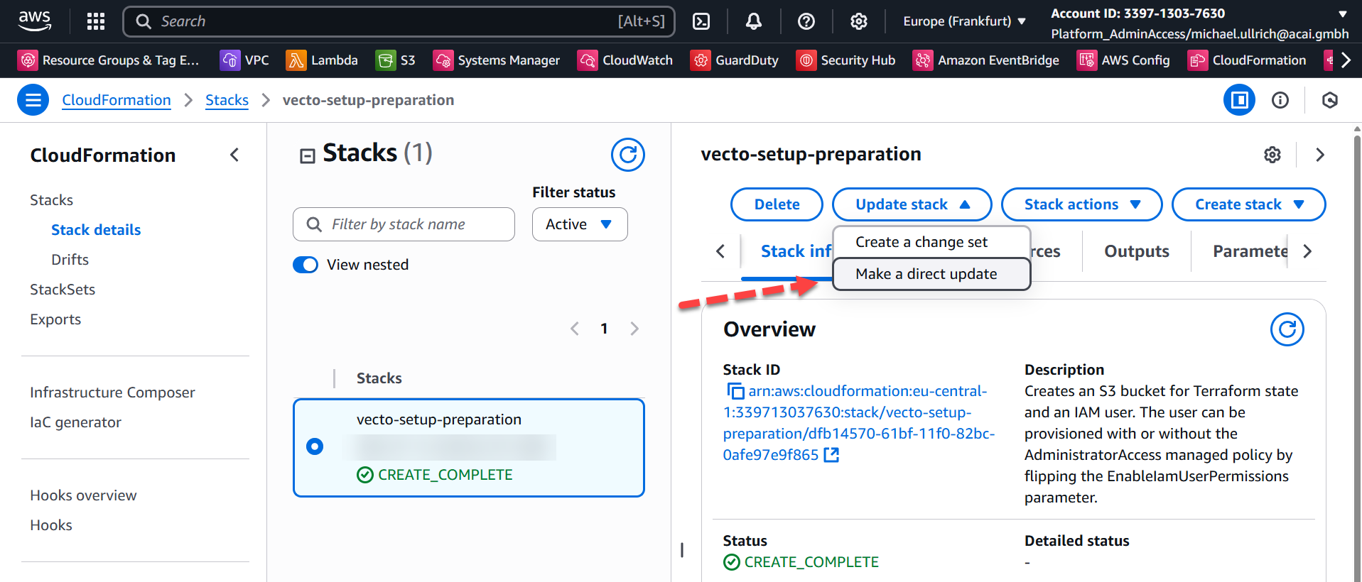This screenshot has width=1362, height=582.
Task: Switch to the Parameters tab
Action: (x=1250, y=251)
